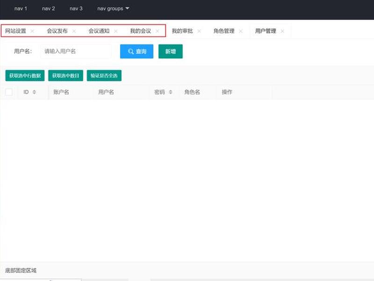The image size is (374, 281).
Task: Expand the nav groups dropdown
Action: click(x=113, y=8)
